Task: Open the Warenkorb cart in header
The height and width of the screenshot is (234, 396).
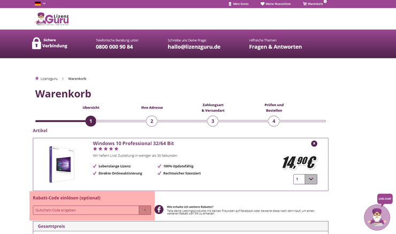Action: point(313,4)
